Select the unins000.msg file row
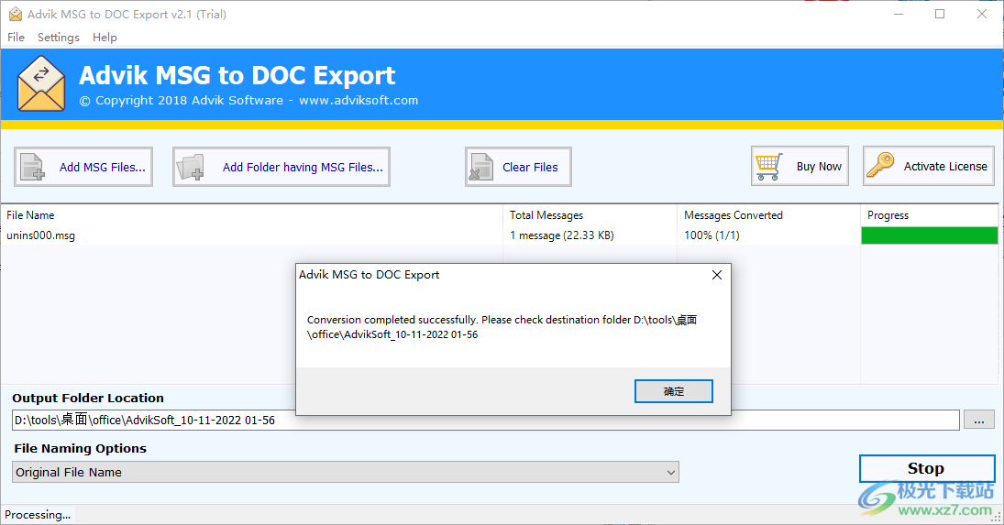 500,235
